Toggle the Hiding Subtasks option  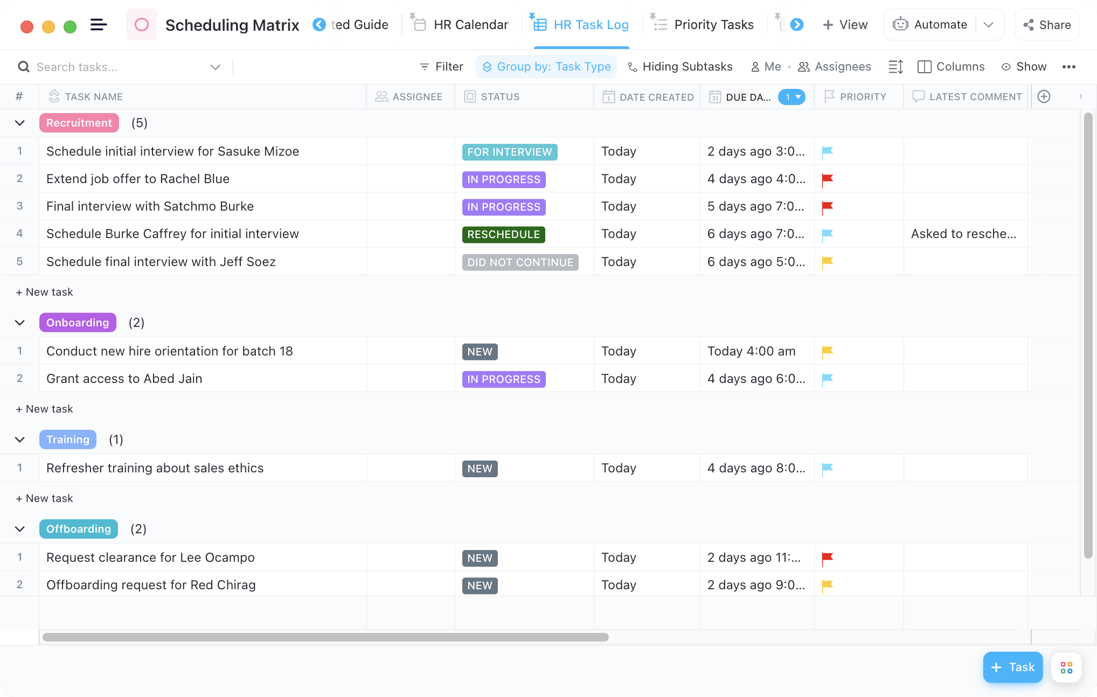[x=680, y=67]
